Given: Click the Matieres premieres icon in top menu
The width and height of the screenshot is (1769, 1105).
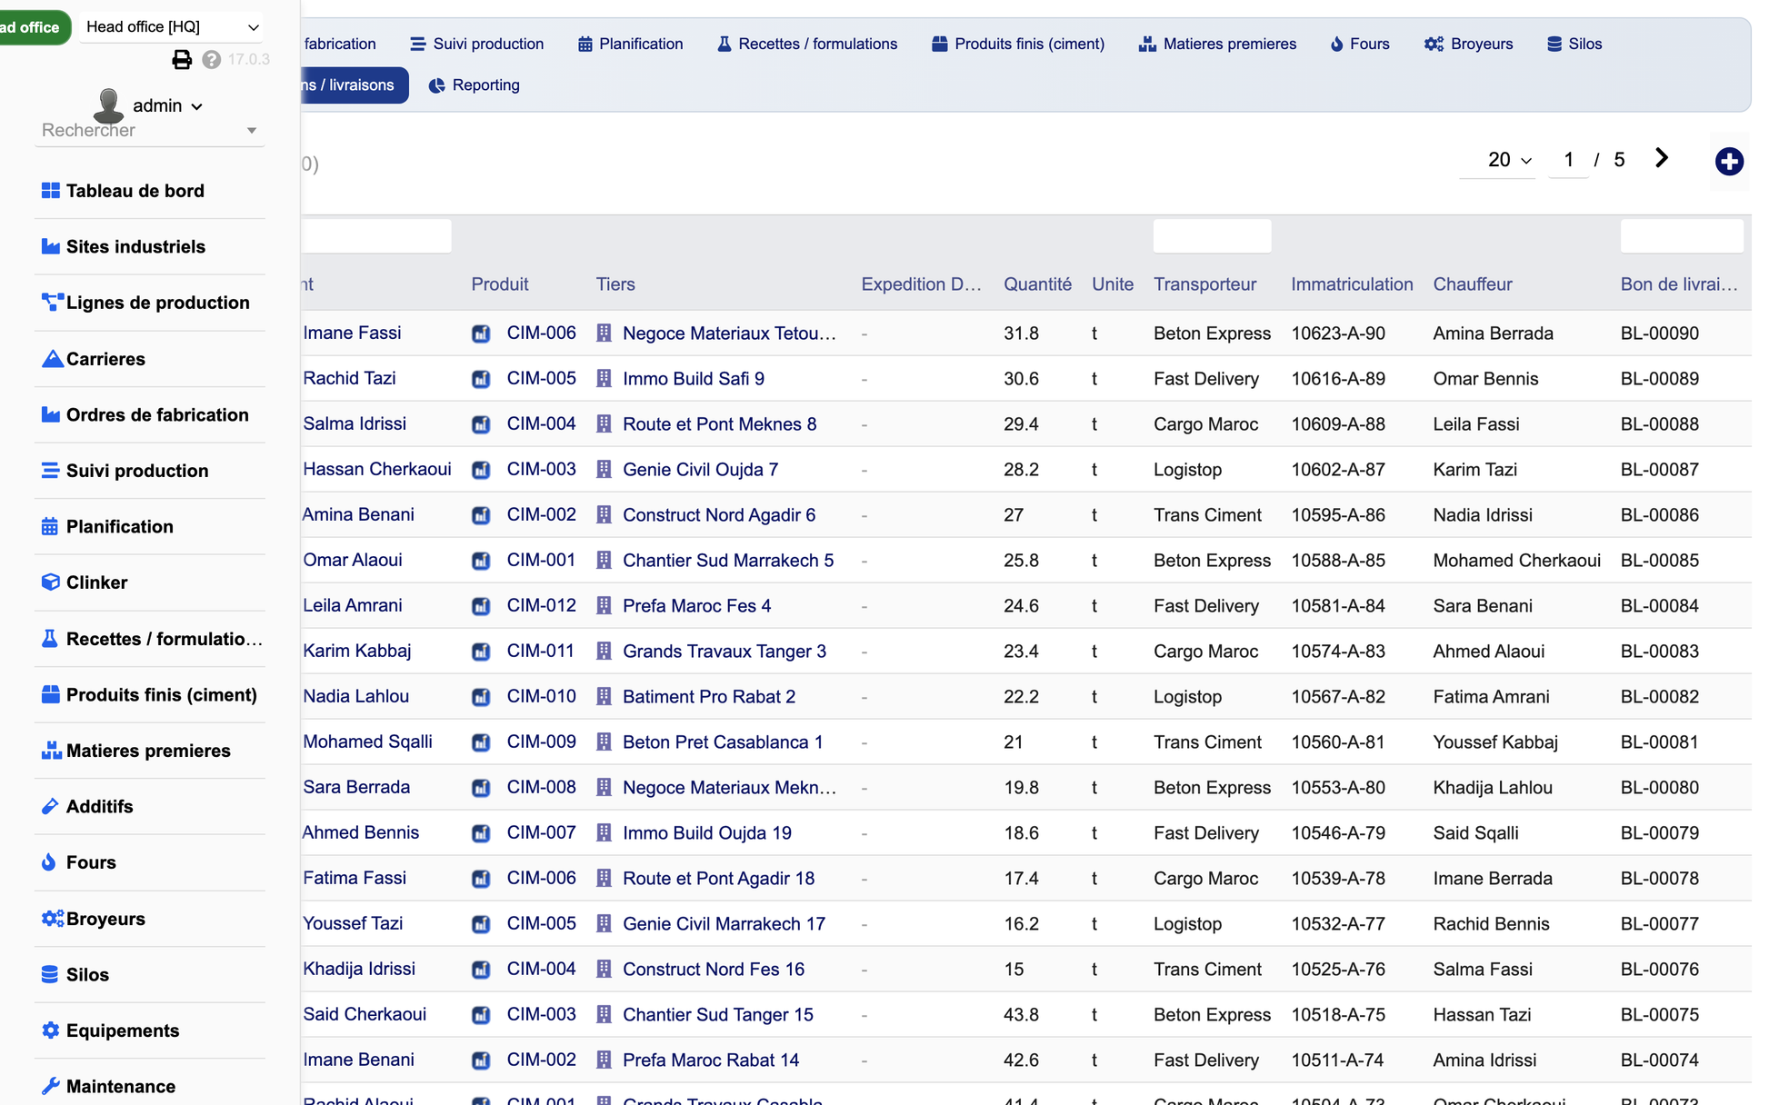Looking at the screenshot, I should tap(1147, 44).
